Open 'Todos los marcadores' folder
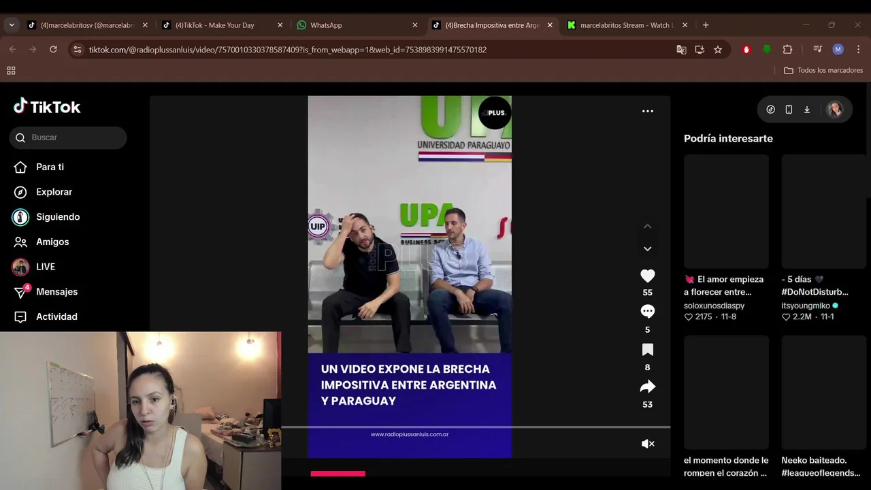Viewport: 871px width, 490px height. [x=823, y=71]
